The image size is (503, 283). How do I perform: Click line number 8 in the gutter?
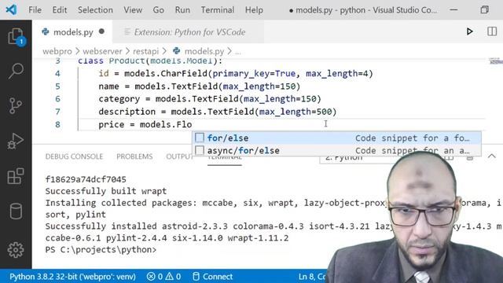(x=57, y=124)
